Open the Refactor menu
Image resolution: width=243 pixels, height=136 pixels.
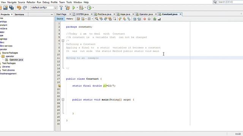coord(31,2)
